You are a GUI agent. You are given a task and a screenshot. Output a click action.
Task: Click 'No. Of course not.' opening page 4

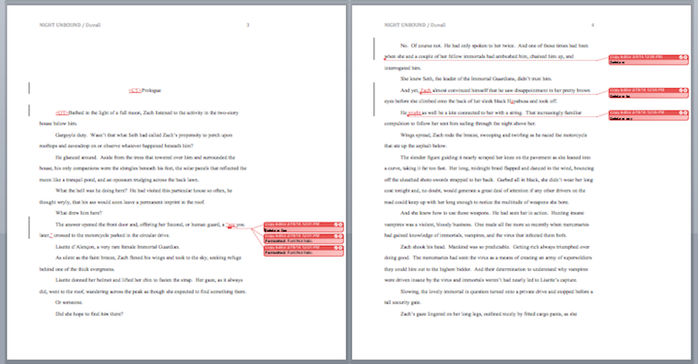point(421,45)
